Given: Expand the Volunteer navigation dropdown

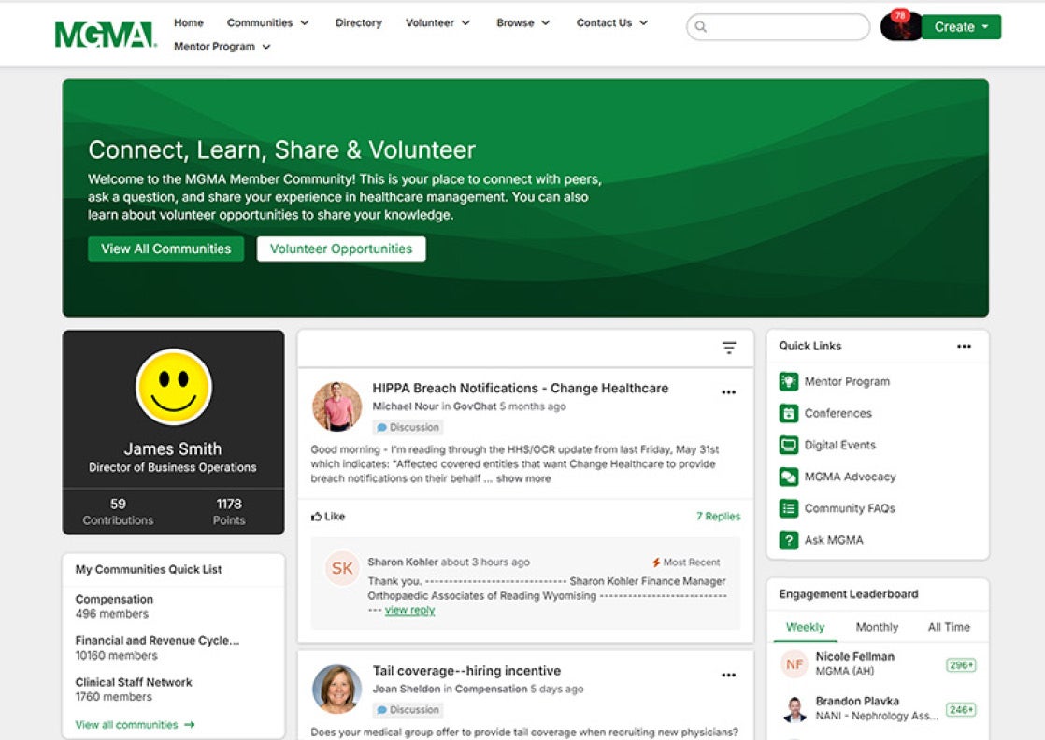Looking at the screenshot, I should pos(437,22).
